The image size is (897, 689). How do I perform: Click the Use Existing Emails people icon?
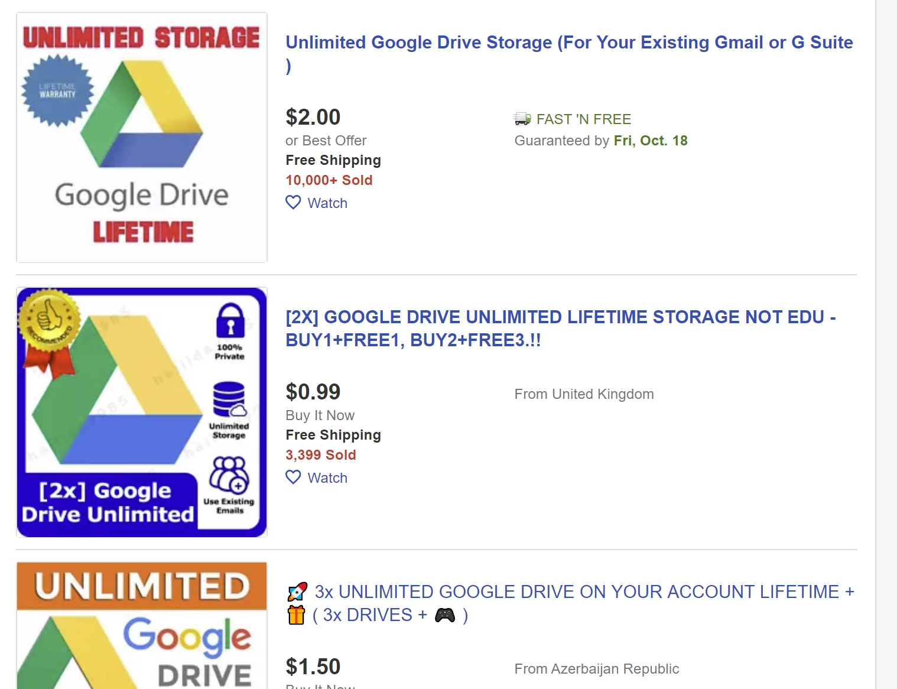(x=229, y=474)
